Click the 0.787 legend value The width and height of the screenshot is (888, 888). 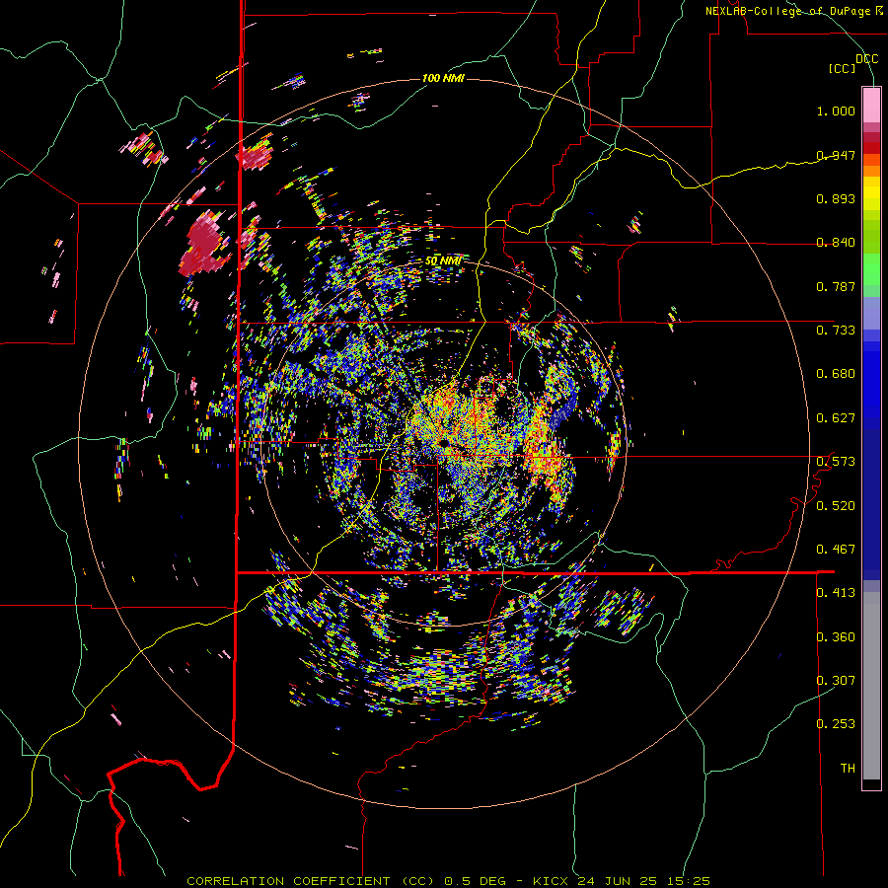[836, 286]
